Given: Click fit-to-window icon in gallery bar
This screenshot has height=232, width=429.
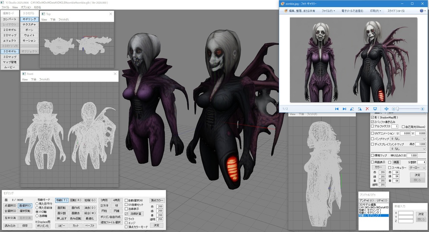Looking at the screenshot, I should pos(386,109).
